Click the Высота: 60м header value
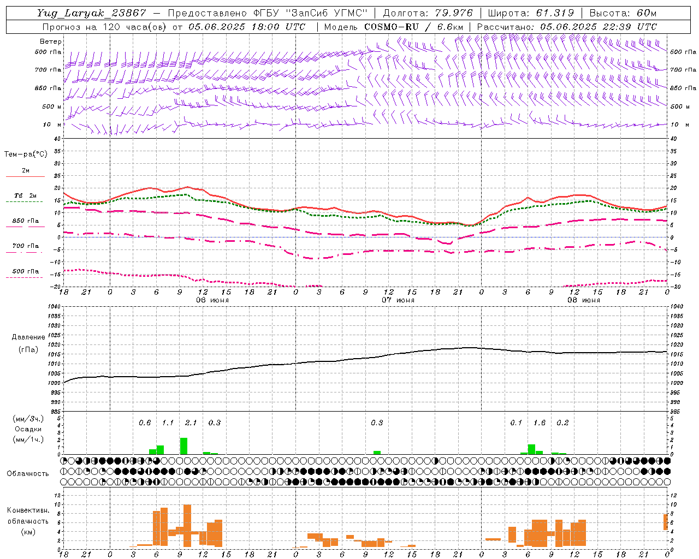 (623, 13)
